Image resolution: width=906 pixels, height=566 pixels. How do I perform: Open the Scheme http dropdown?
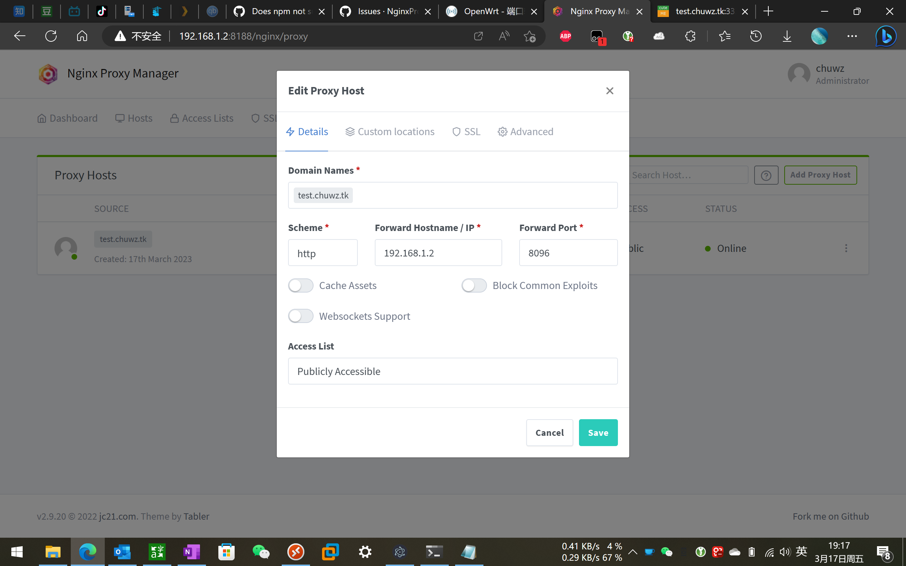click(x=322, y=253)
